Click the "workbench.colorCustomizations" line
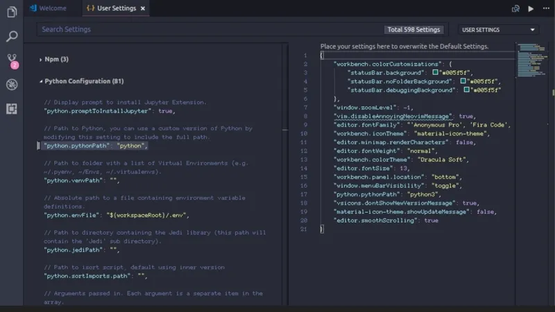This screenshot has width=555, height=312. tap(393, 64)
